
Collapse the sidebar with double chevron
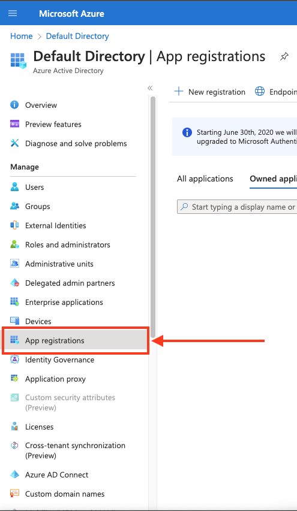pos(150,88)
